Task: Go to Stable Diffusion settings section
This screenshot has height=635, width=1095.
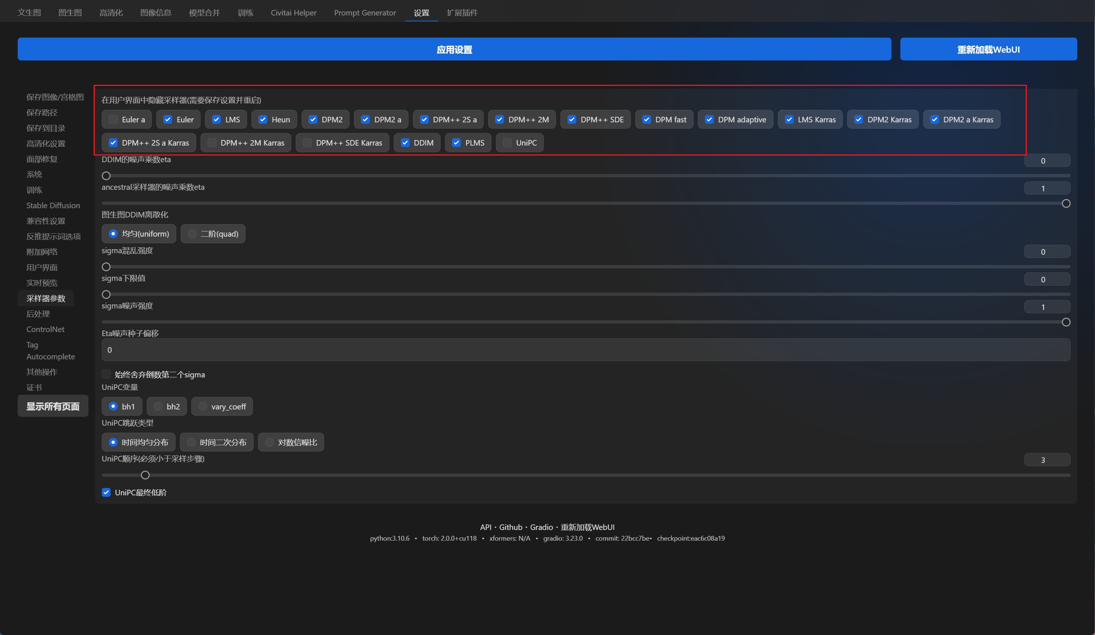Action: (x=53, y=205)
